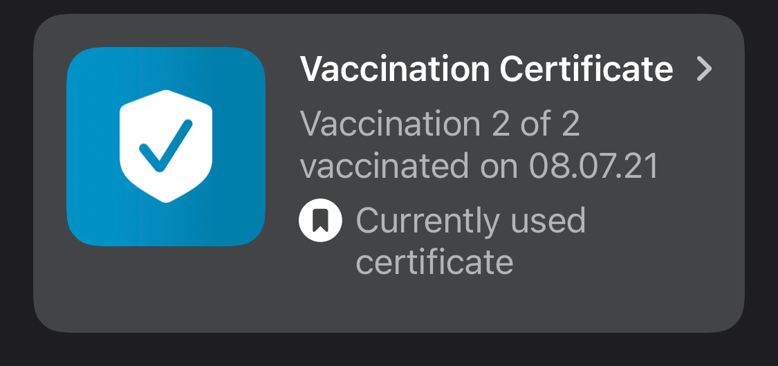Click the "vaccinated on 08.07.21" date text

coord(479,165)
